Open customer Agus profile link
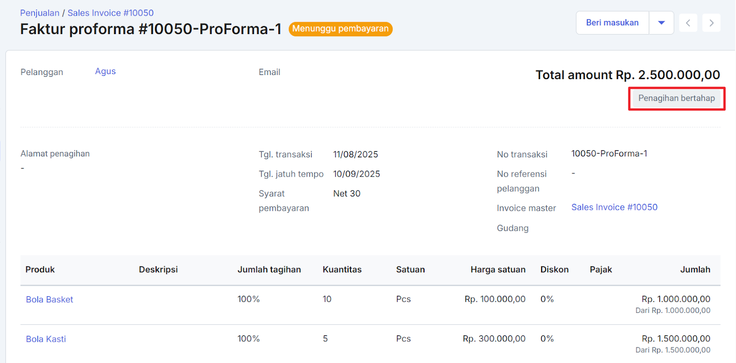The height and width of the screenshot is (363, 736). [x=105, y=71]
